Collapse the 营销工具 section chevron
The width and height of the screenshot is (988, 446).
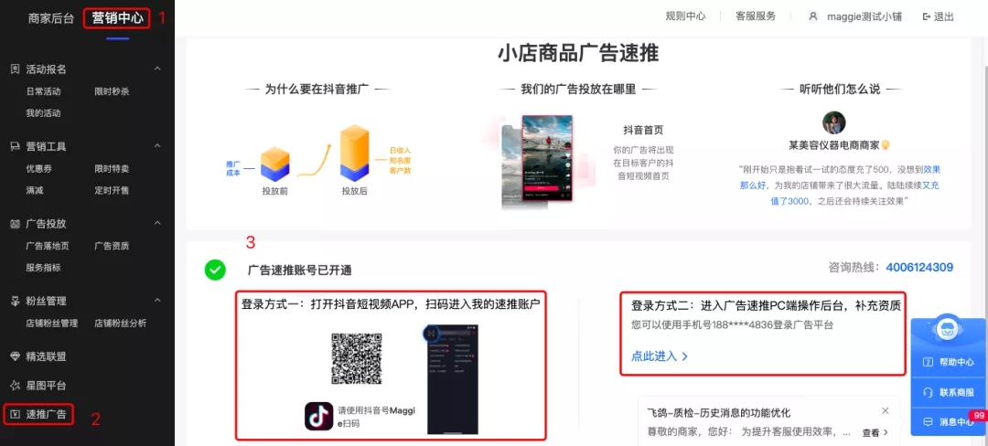click(157, 146)
